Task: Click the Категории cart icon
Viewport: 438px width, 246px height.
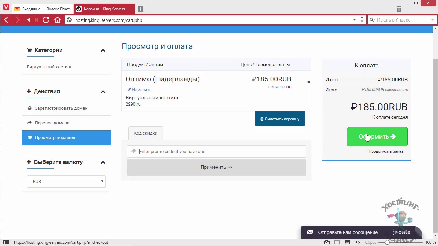Action: (x=29, y=50)
